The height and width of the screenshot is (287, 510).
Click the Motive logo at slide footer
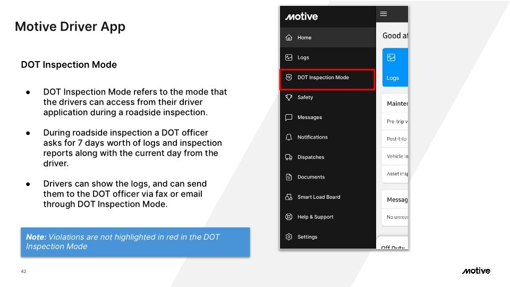coord(476,271)
